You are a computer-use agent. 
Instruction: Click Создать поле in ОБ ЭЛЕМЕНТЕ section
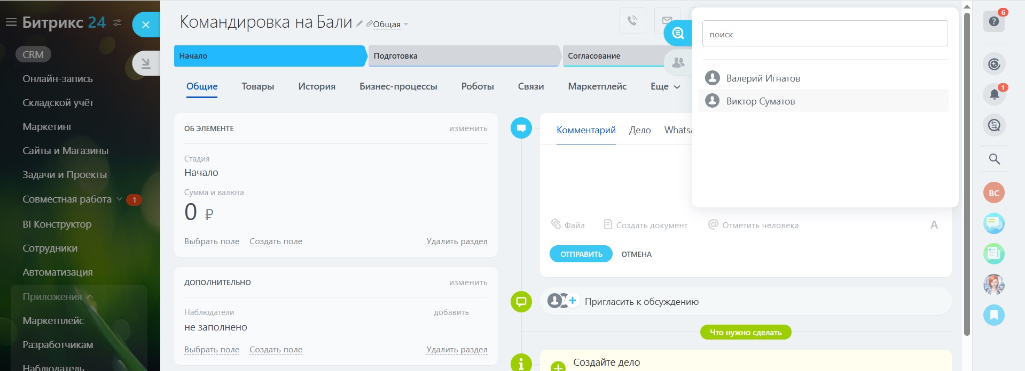coord(276,241)
